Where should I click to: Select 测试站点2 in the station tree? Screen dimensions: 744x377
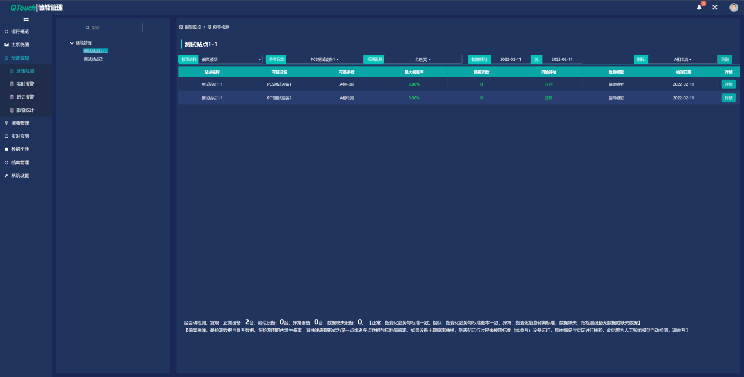click(93, 59)
